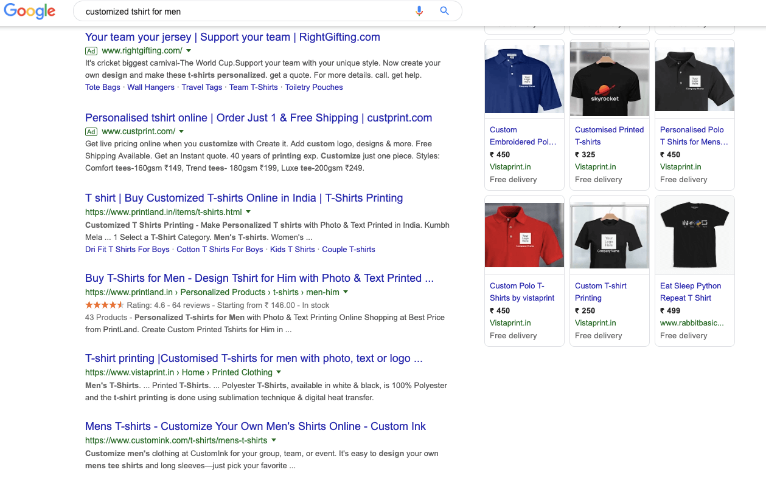Screen dimensions: 766x481
Task: Expand the arrow after the 'men-him' breadcrumb
Action: pos(346,293)
